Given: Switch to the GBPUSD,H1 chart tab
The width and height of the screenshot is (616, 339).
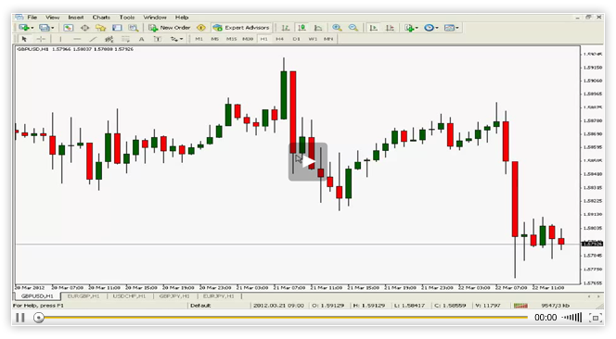Looking at the screenshot, I should coord(37,296).
